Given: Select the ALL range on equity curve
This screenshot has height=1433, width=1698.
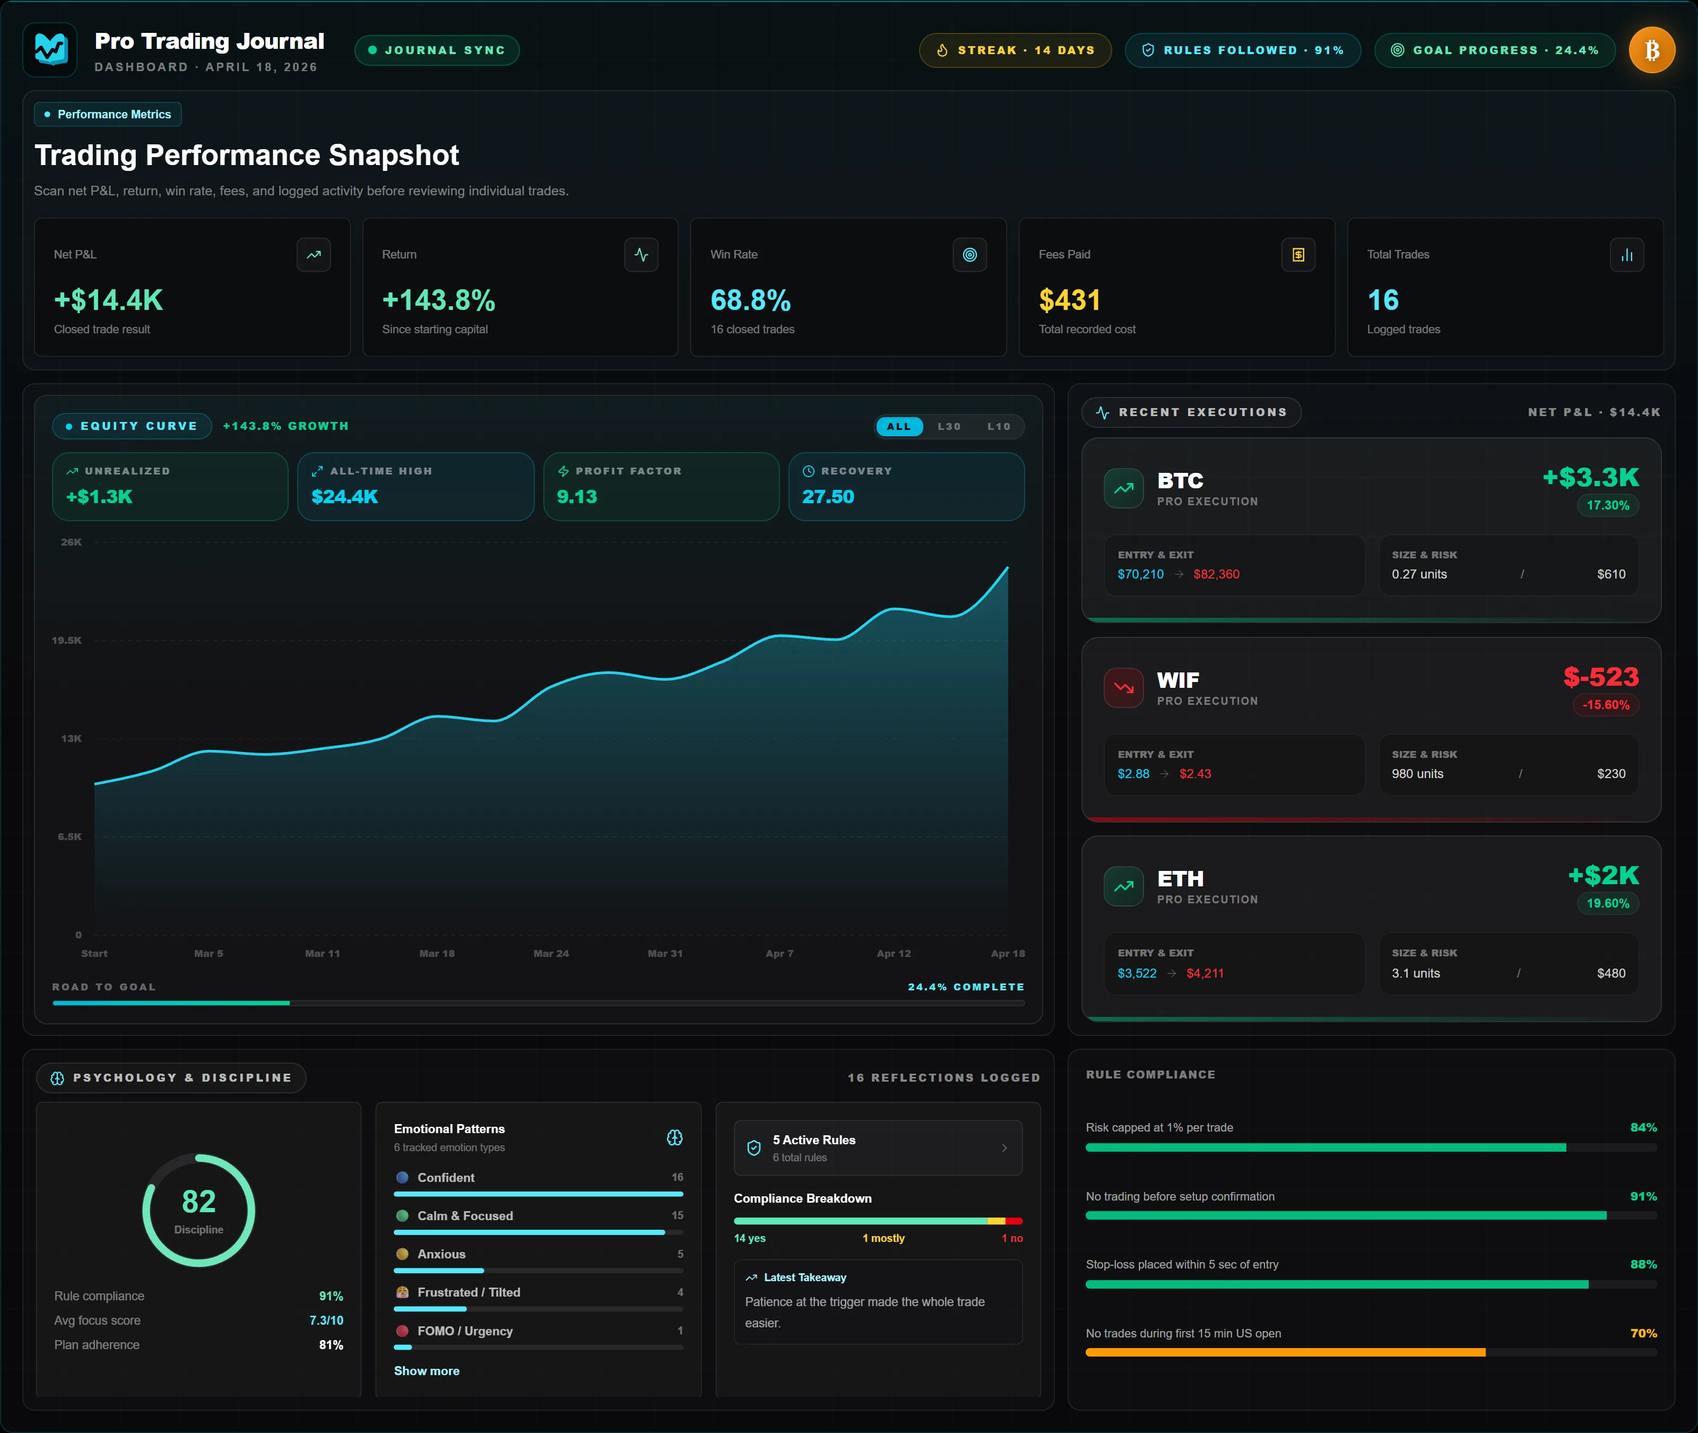Looking at the screenshot, I should click(899, 427).
